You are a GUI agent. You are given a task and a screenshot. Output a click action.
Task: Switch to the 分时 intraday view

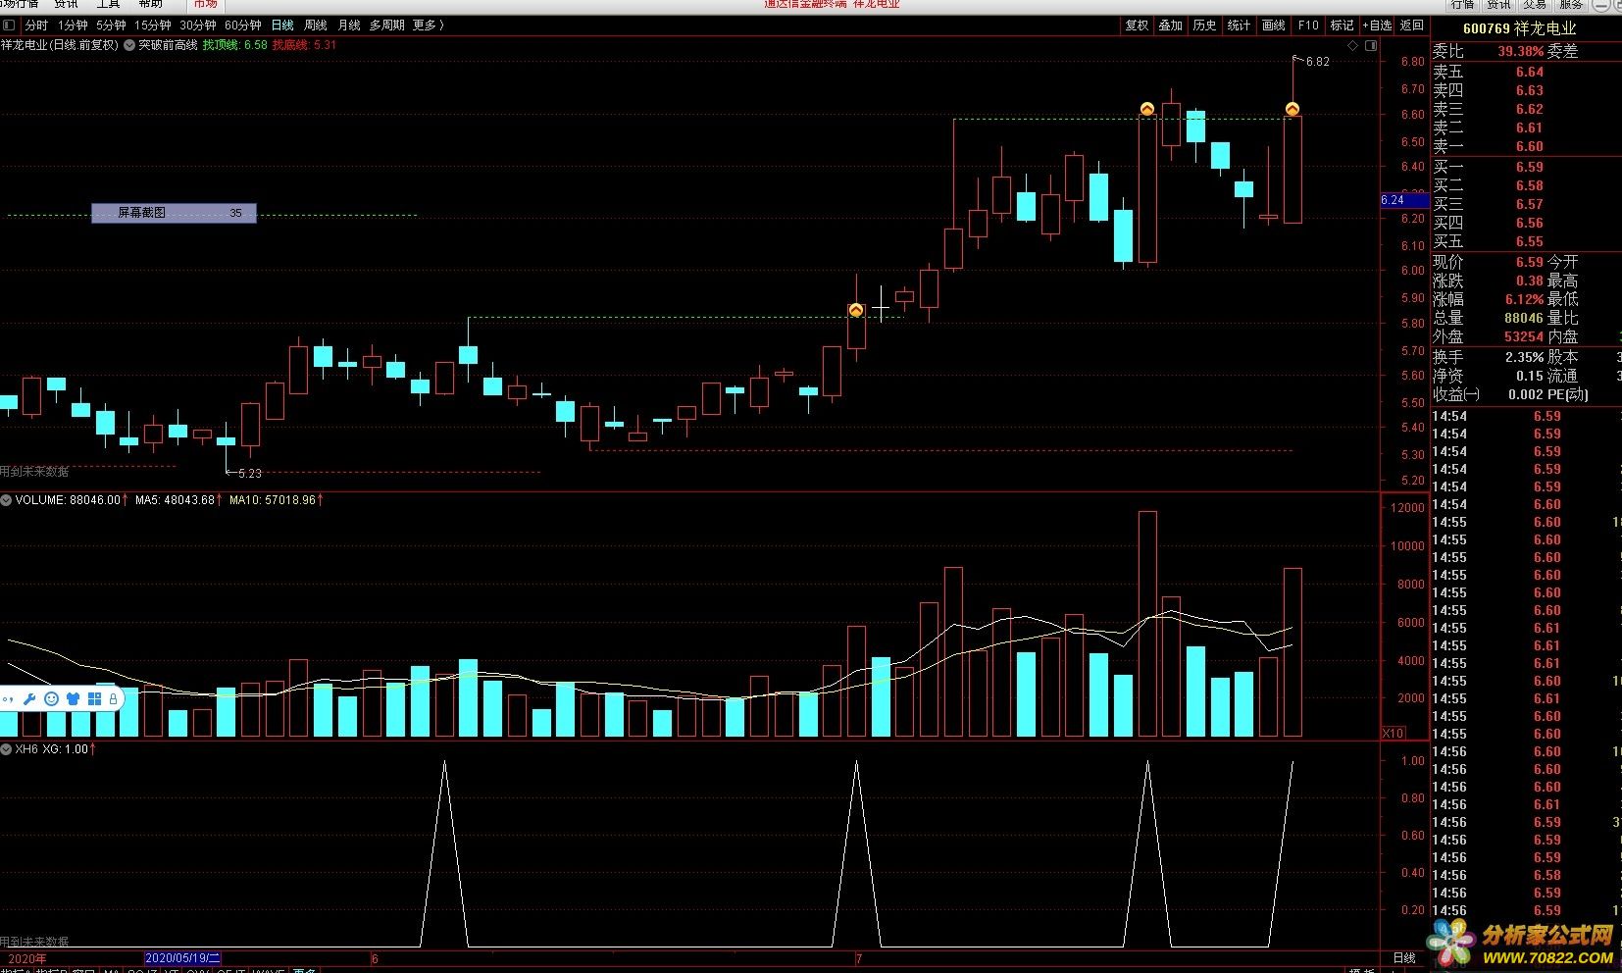[36, 26]
